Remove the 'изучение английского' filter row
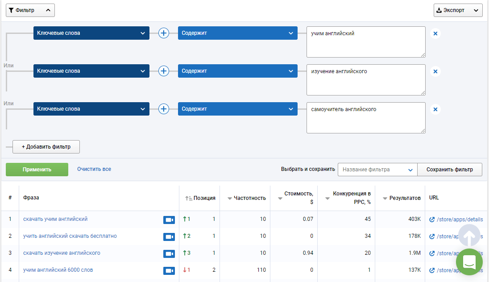The image size is (489, 282). click(435, 71)
